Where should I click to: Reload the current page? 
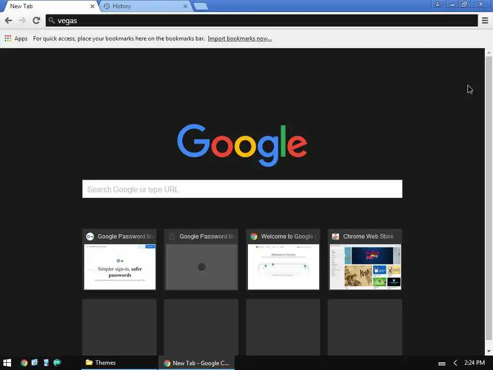tap(36, 20)
